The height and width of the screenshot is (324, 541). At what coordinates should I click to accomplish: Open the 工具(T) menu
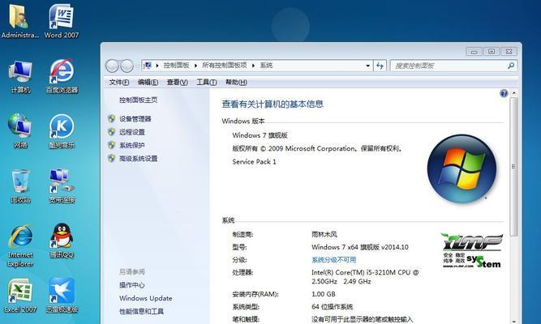tap(207, 82)
